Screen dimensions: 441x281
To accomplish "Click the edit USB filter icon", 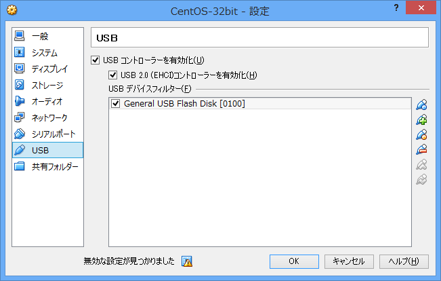I will click(421, 134).
